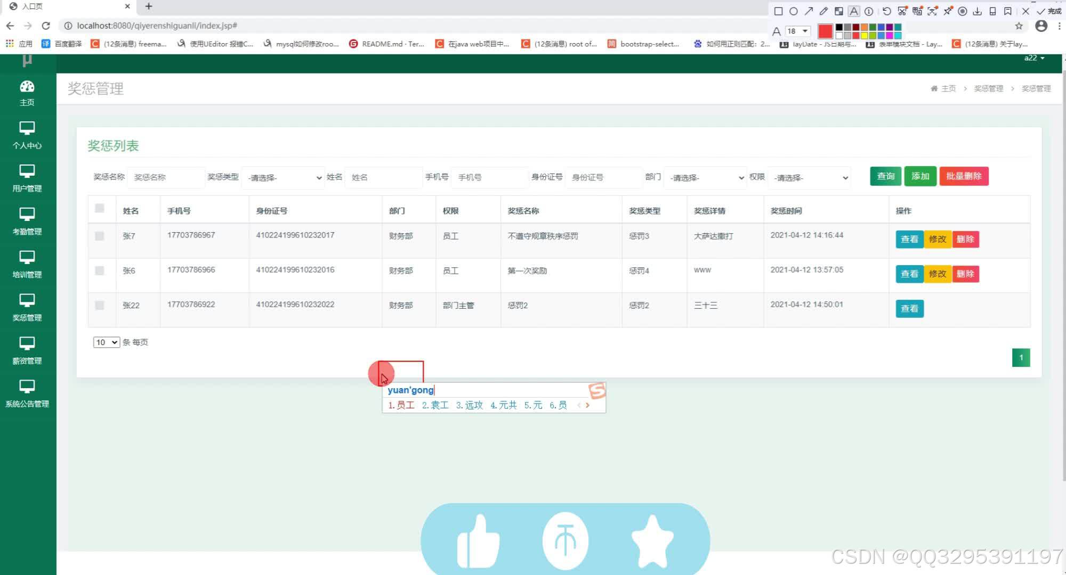The height and width of the screenshot is (575, 1066).
Task: Click 完成 to finish the screenshot
Action: click(x=1049, y=11)
